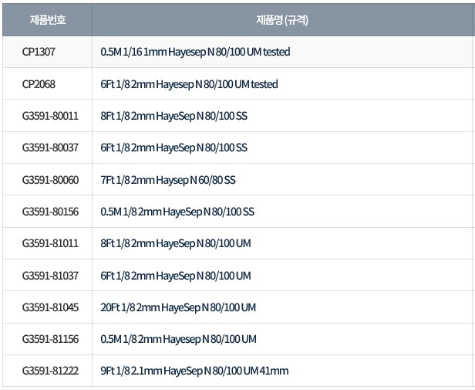Image resolution: width=475 pixels, height=390 pixels.
Task: Select product number G3591-81011
Action: [50, 244]
